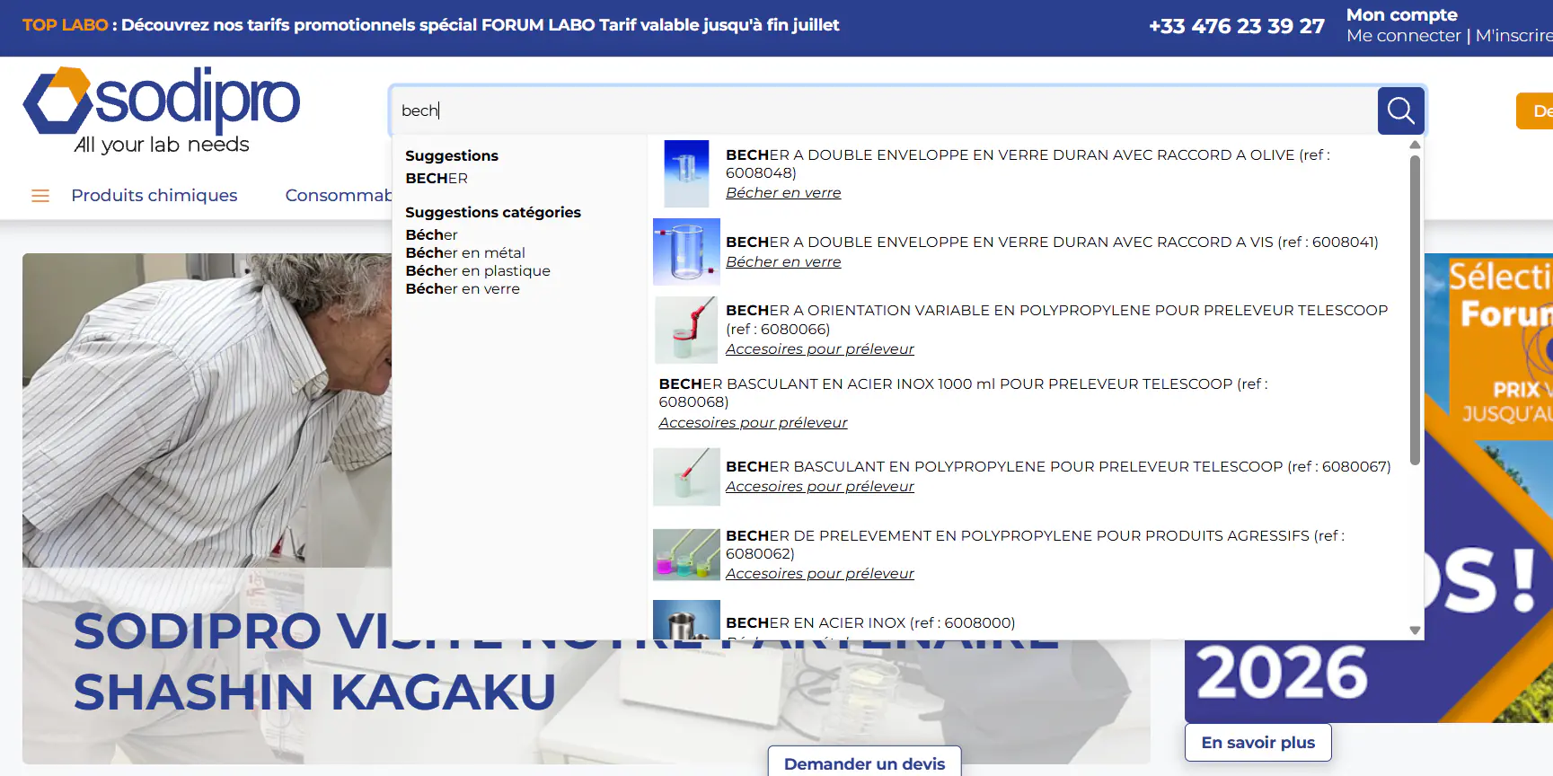
Task: Click the 'Mon compte' heading
Action: point(1402,14)
